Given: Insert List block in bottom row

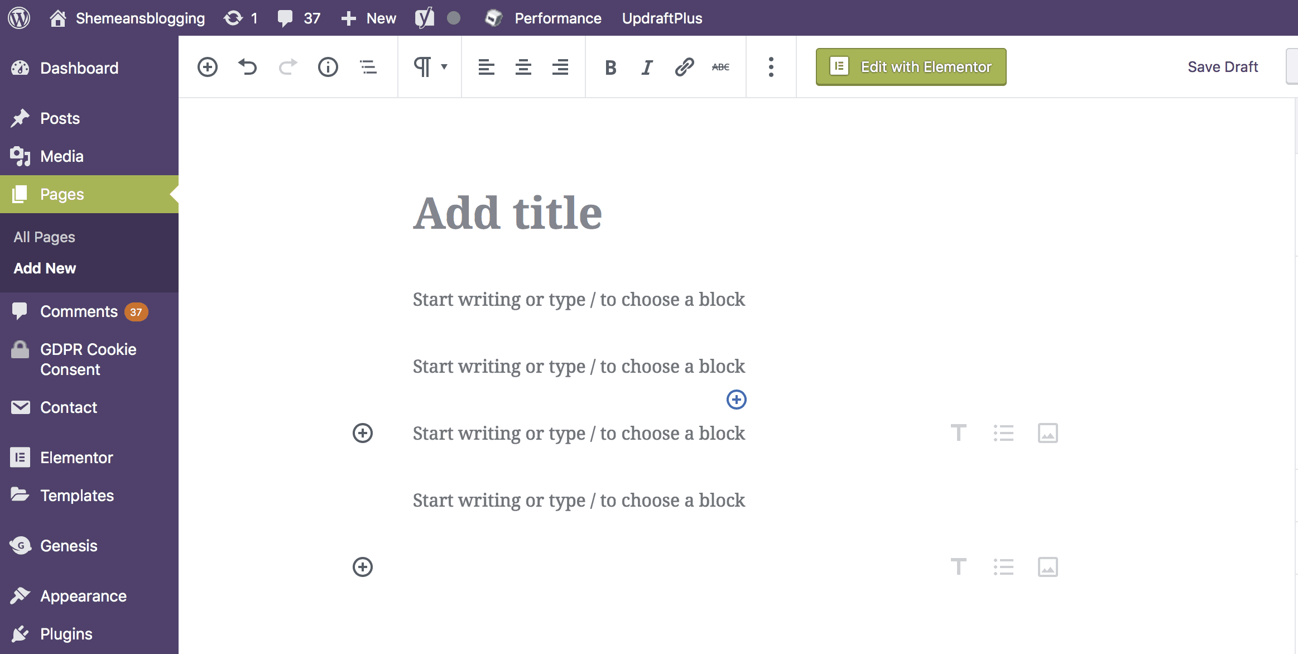Looking at the screenshot, I should (x=1003, y=567).
